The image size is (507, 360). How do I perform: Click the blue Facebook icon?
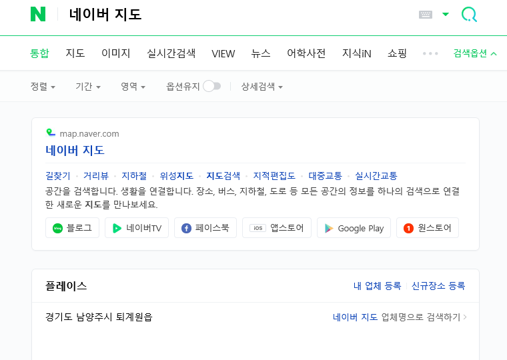click(x=186, y=228)
